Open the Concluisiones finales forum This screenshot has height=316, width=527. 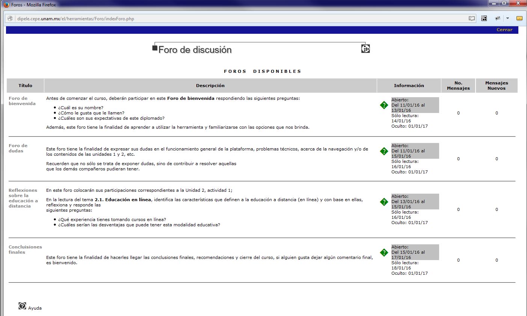25,250
